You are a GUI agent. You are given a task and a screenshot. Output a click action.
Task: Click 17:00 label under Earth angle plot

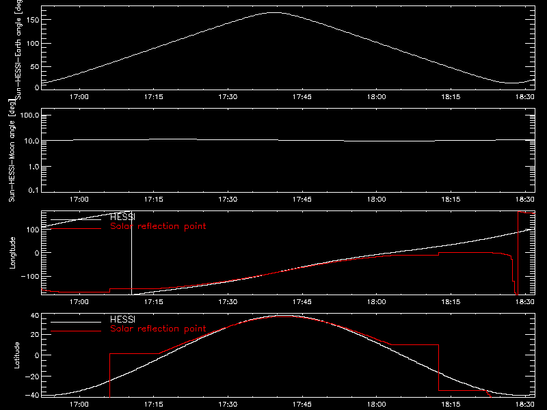pyautogui.click(x=79, y=97)
